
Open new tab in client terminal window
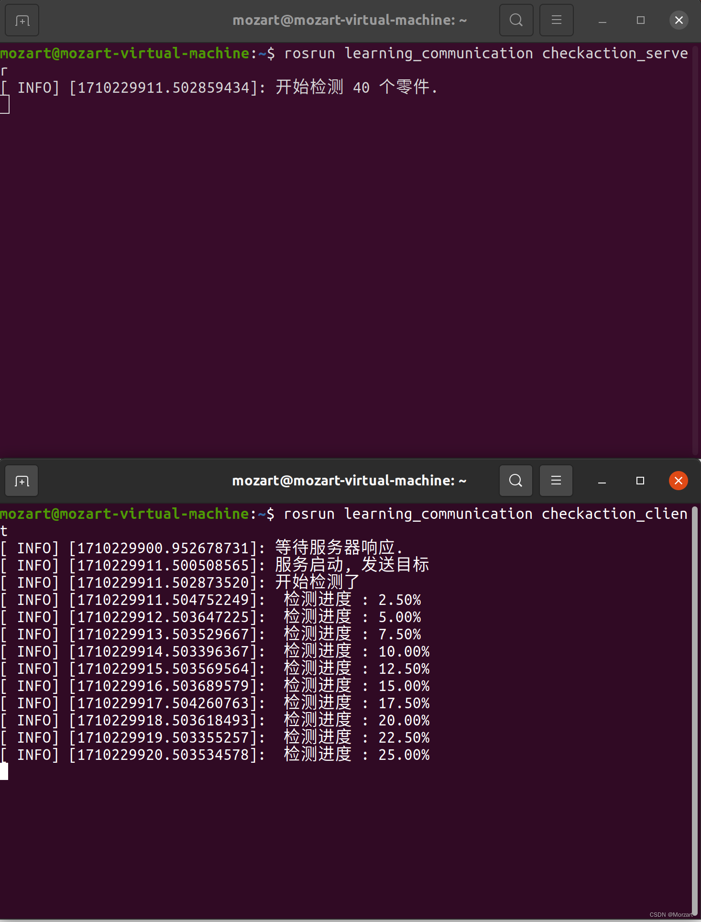pos(22,481)
